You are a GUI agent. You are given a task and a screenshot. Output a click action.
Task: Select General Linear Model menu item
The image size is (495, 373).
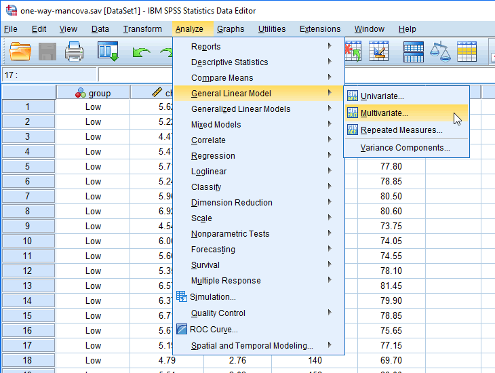tap(258, 93)
